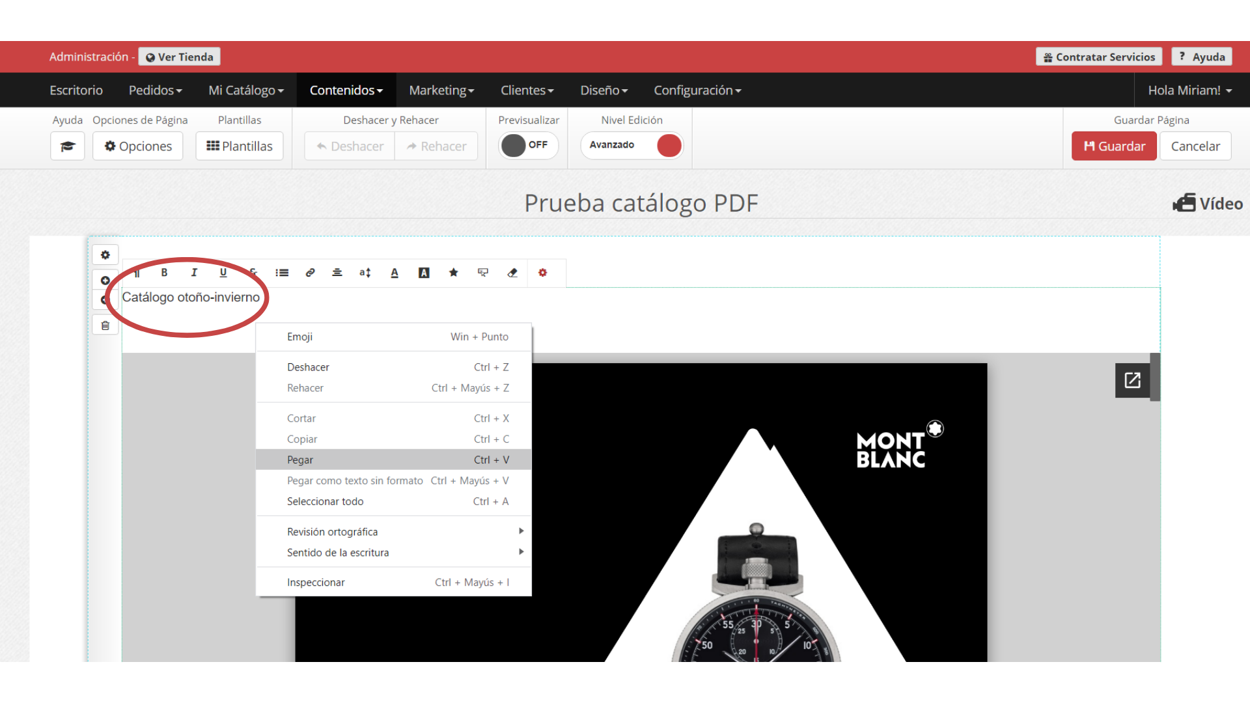Image resolution: width=1250 pixels, height=703 pixels.
Task: Click the Cancelar button
Action: click(1195, 146)
